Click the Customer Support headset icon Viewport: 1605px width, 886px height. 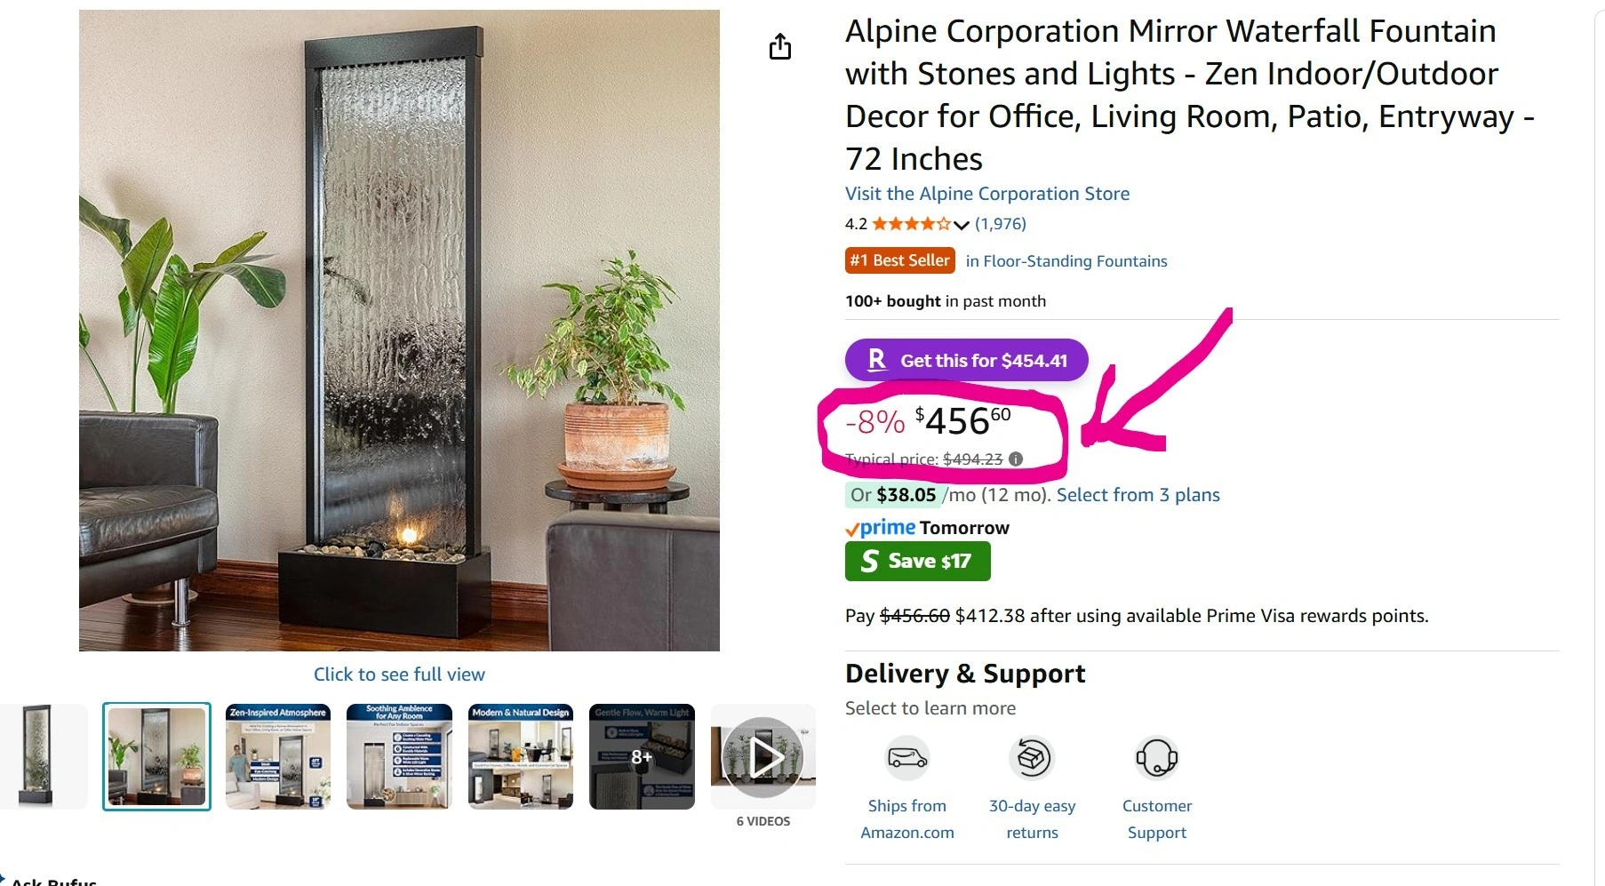click(x=1156, y=758)
